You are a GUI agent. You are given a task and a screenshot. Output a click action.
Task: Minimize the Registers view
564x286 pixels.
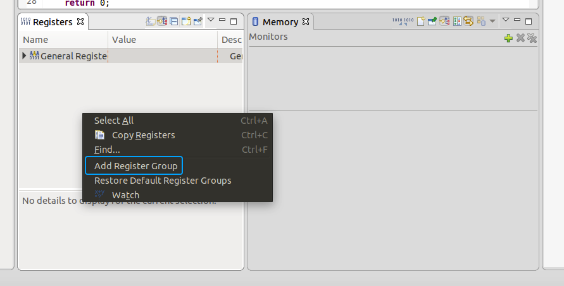pyautogui.click(x=222, y=20)
